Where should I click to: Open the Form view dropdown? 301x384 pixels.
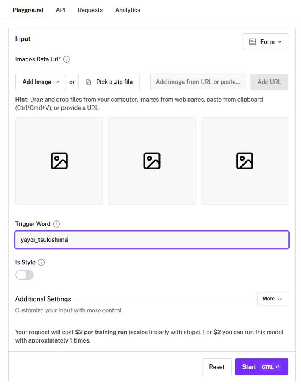click(265, 42)
